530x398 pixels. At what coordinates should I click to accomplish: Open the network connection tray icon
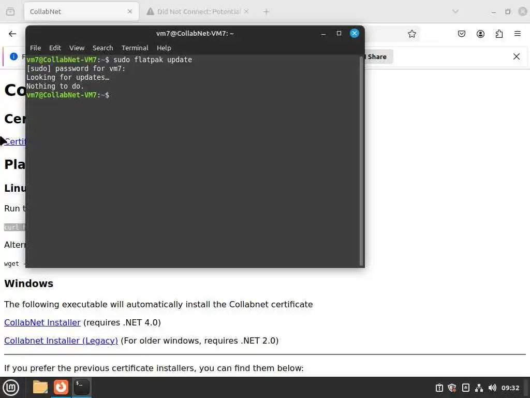(x=479, y=388)
